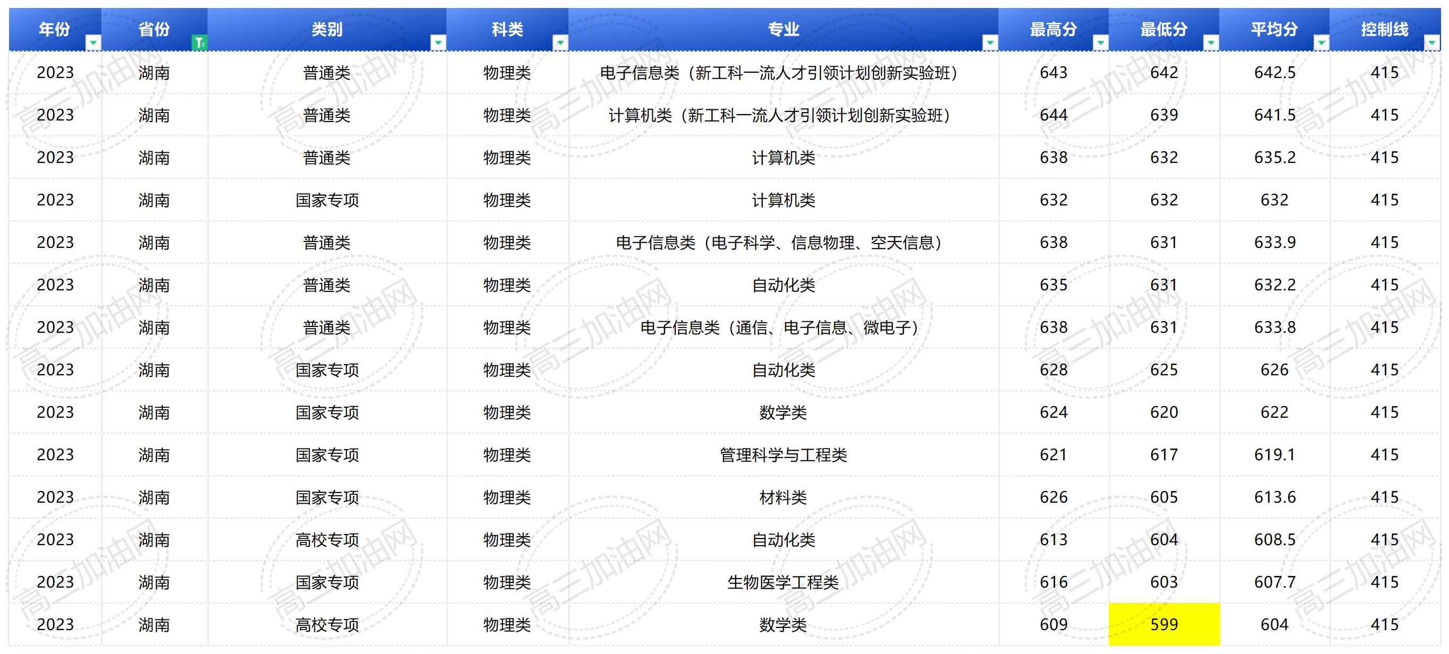Image resolution: width=1449 pixels, height=654 pixels.
Task: Select the 类别 header cell
Action: [327, 29]
